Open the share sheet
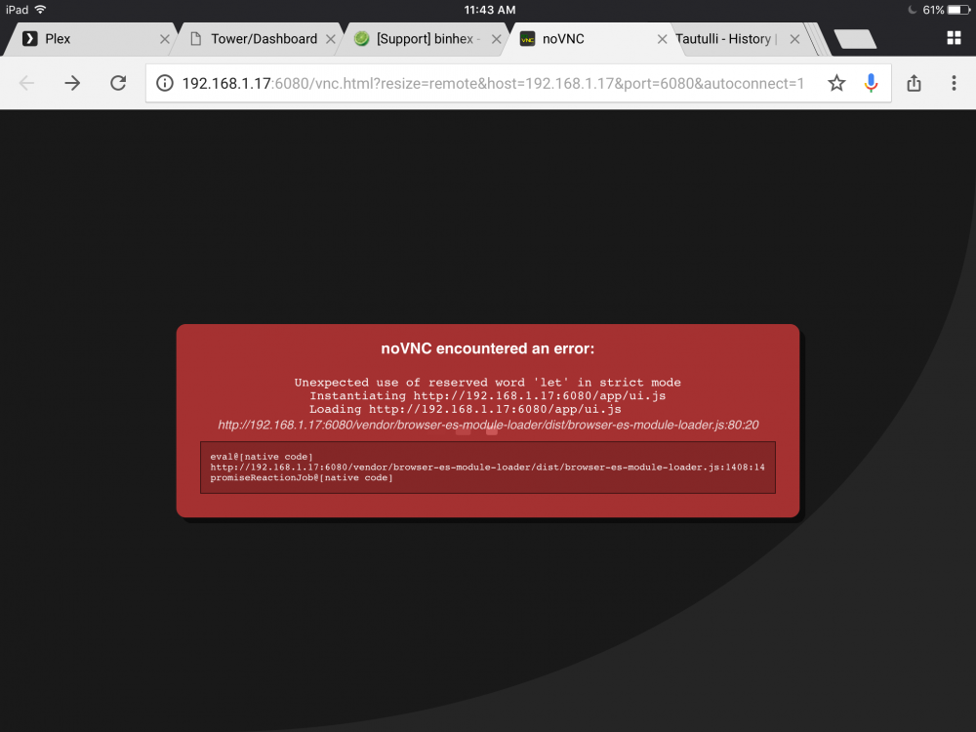The height and width of the screenshot is (732, 976). click(914, 83)
